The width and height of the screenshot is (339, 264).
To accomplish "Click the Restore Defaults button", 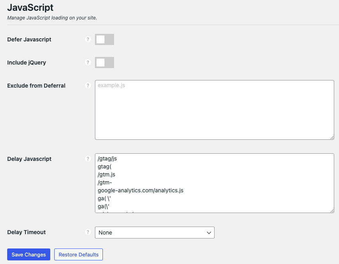I will tap(79, 254).
